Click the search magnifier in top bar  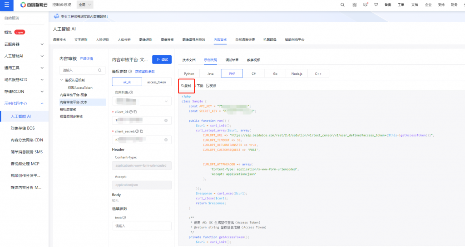(342, 5)
